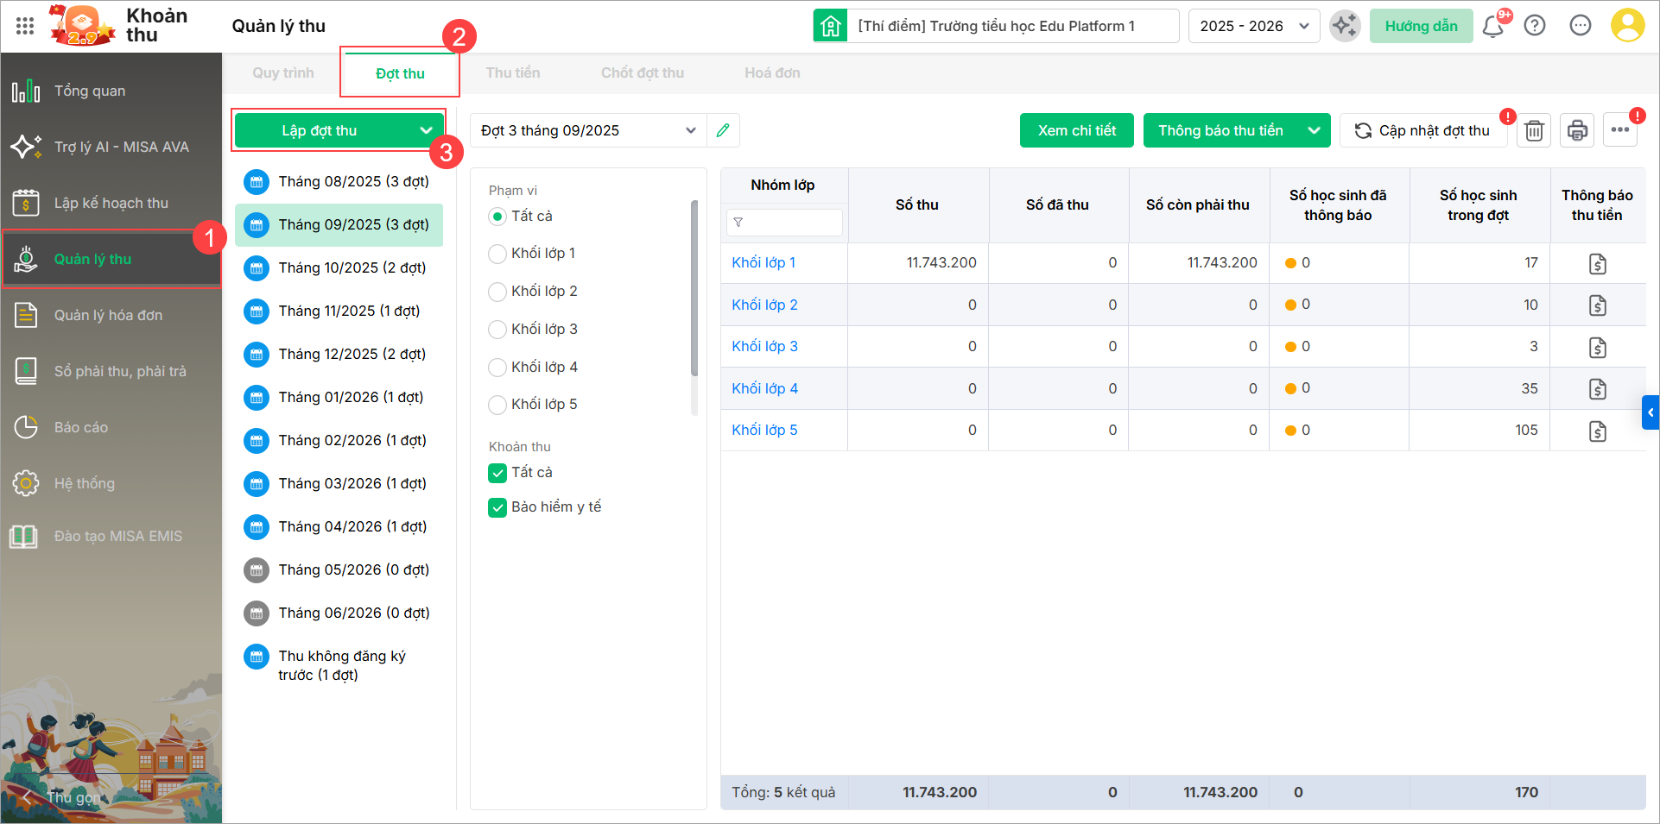Image resolution: width=1660 pixels, height=824 pixels.
Task: Click the printer icon
Action: (x=1577, y=130)
